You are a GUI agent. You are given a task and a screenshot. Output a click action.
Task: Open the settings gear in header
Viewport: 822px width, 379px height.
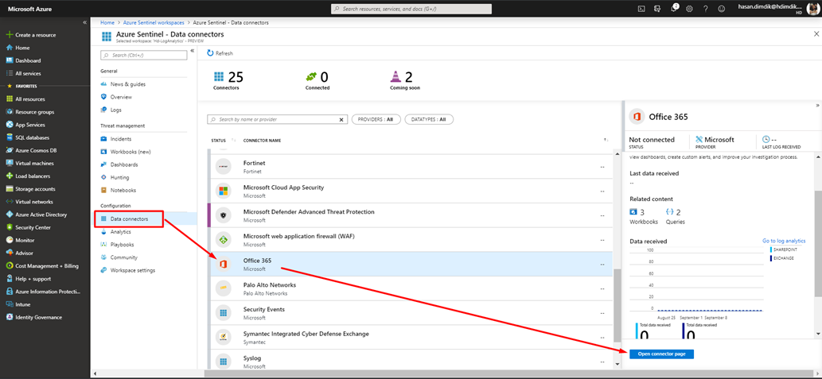tap(689, 9)
